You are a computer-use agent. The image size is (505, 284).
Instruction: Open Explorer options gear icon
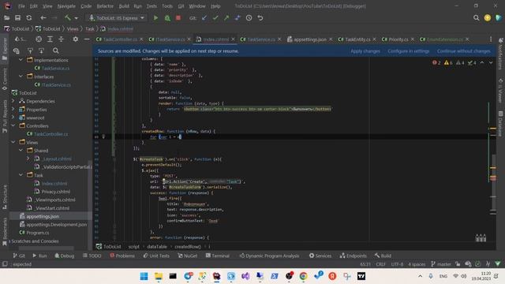point(76,39)
